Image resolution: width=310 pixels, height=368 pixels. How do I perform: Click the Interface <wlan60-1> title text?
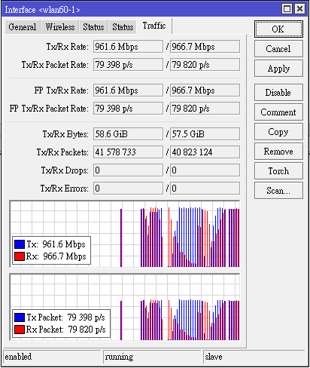coord(42,10)
